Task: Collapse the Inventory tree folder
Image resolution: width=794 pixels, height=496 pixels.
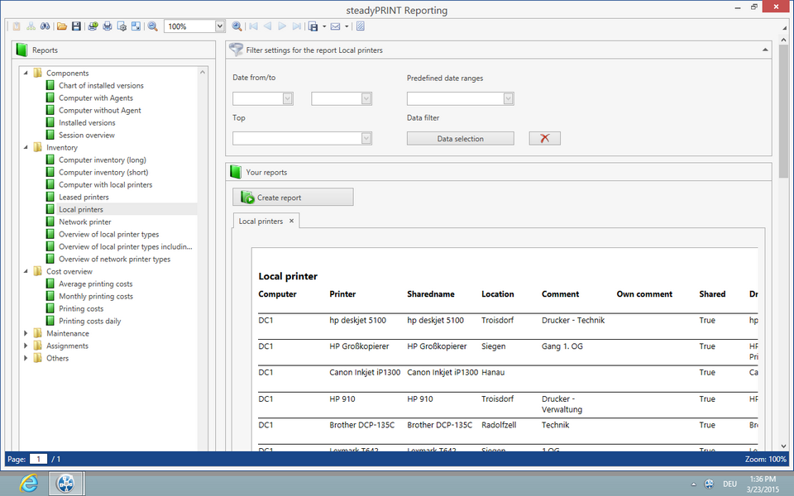Action: click(26, 147)
